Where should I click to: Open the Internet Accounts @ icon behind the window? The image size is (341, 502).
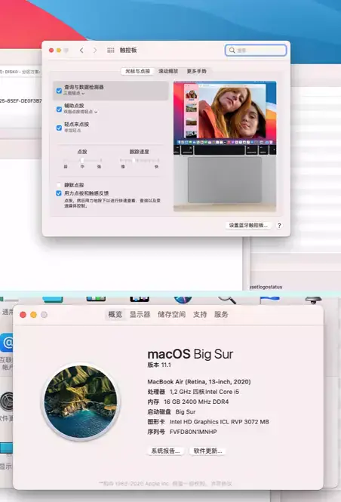coord(7,343)
